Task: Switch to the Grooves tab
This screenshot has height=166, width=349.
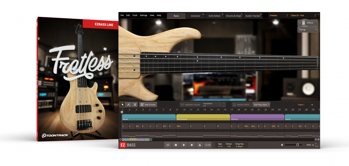Action: pos(195,16)
